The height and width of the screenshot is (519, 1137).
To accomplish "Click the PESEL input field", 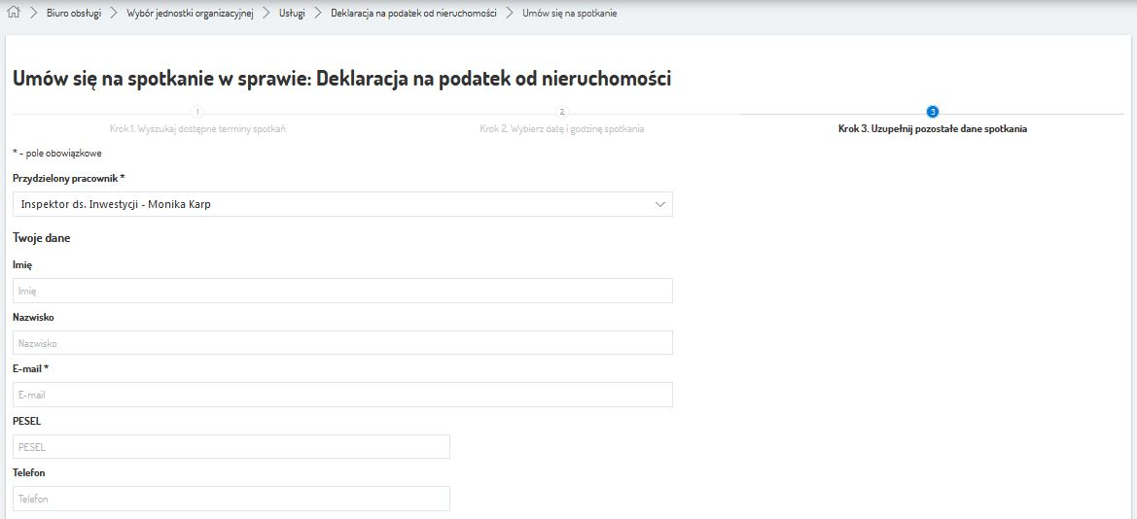I will tap(231, 447).
